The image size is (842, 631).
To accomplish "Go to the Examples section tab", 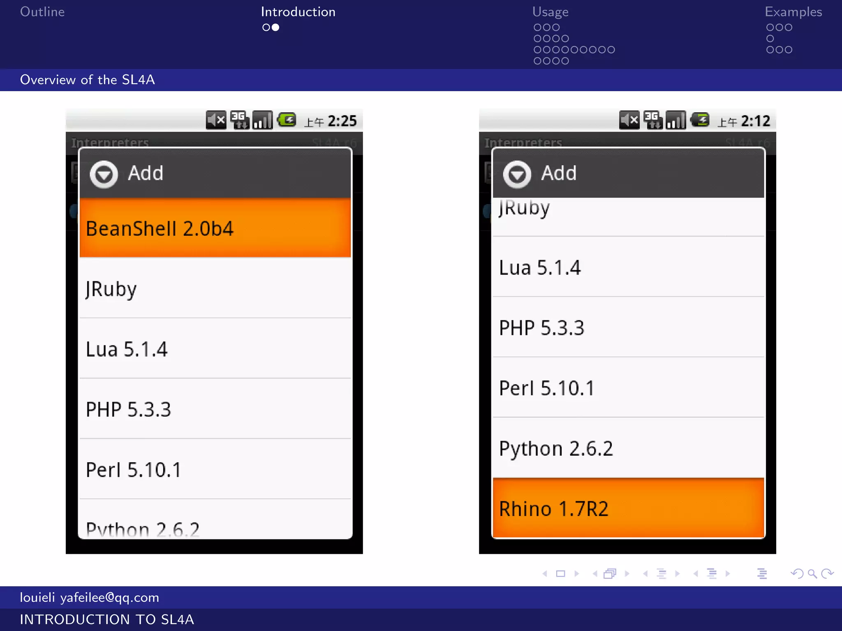I will (x=793, y=12).
